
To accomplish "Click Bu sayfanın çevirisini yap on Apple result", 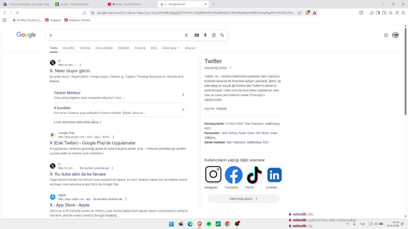I will 108,199.
